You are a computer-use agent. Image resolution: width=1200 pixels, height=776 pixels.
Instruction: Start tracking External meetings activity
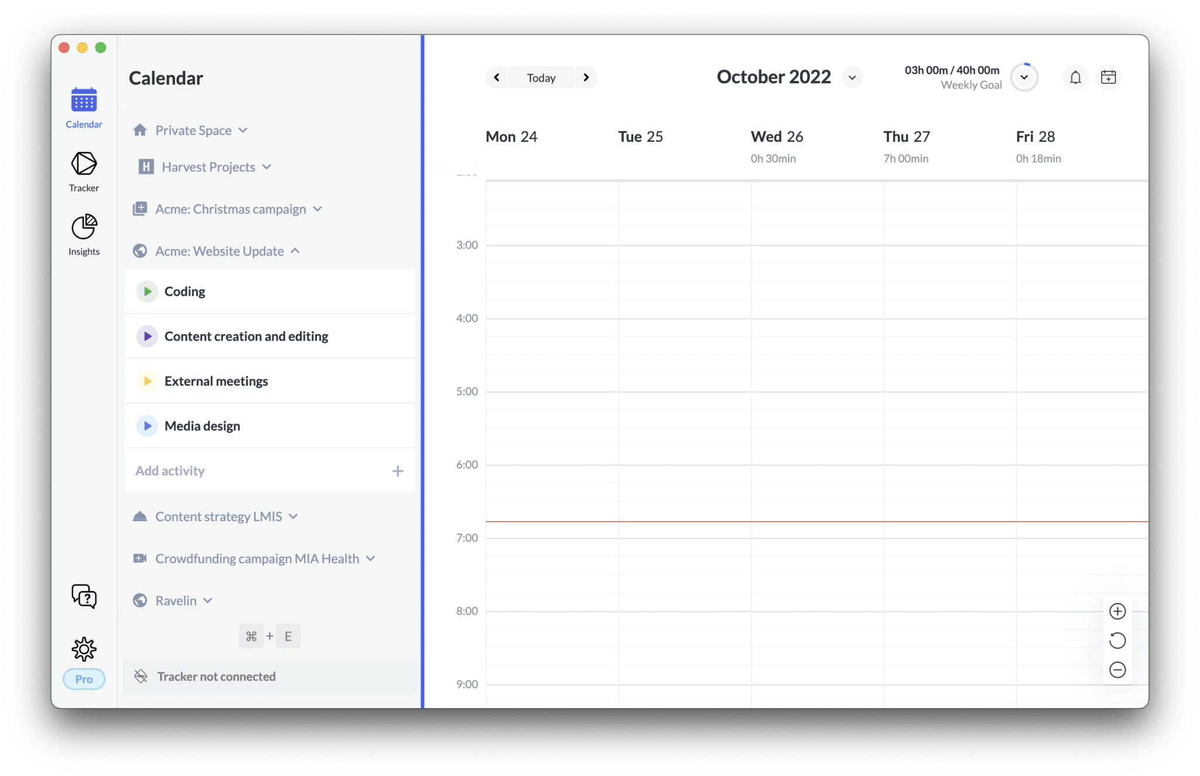[x=147, y=382]
